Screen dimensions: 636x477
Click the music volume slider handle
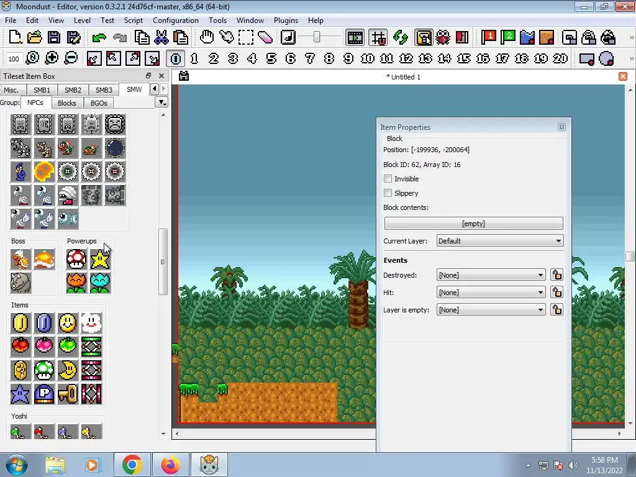317,37
